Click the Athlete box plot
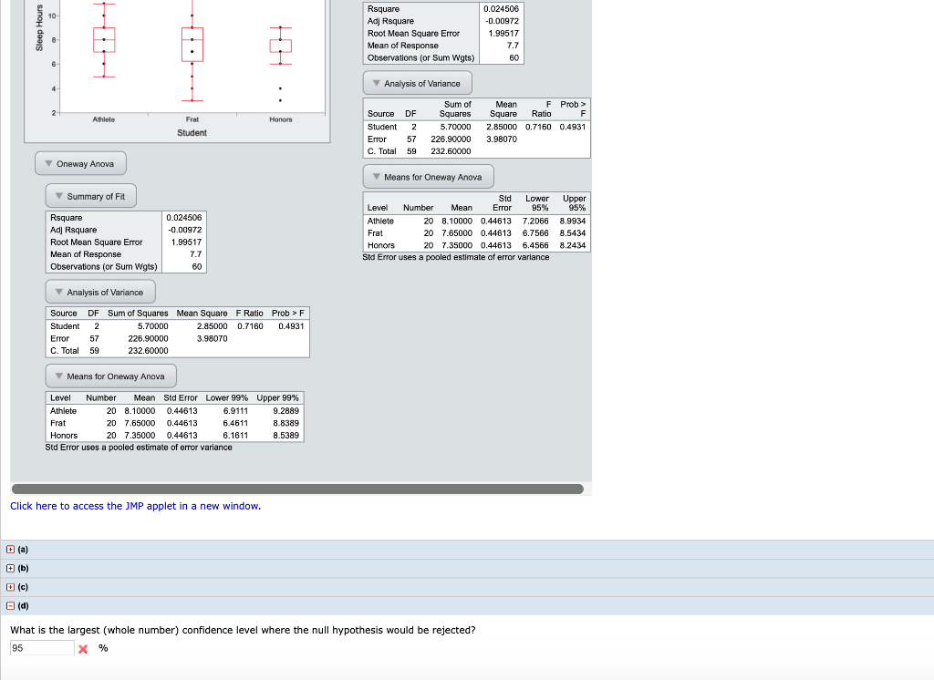The height and width of the screenshot is (680, 934). pyautogui.click(x=104, y=40)
